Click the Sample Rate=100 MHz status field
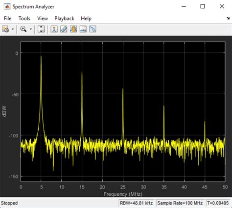Image resolution: width=232 pixels, height=208 pixels. (180, 203)
